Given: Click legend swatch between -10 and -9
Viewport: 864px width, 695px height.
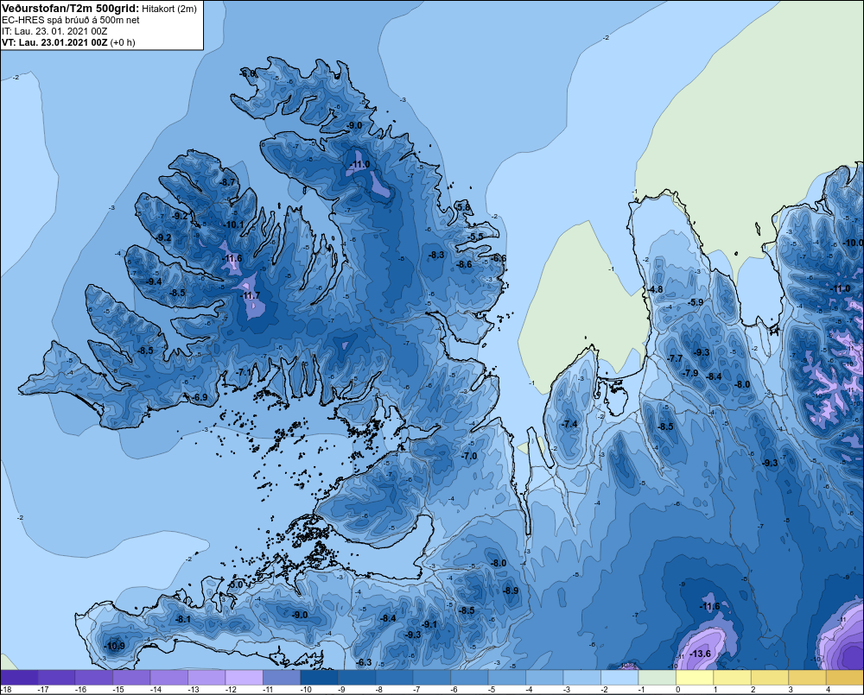Looking at the screenshot, I should [x=319, y=677].
